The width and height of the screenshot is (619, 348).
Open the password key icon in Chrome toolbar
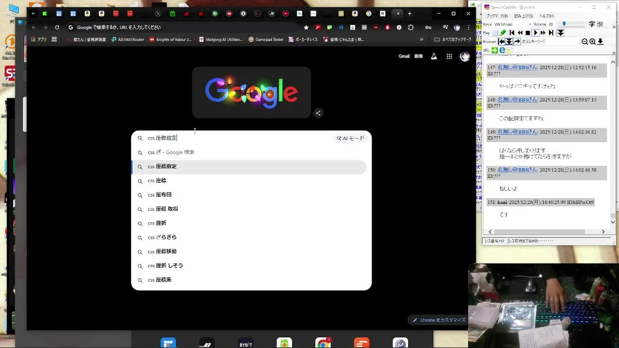(428, 28)
